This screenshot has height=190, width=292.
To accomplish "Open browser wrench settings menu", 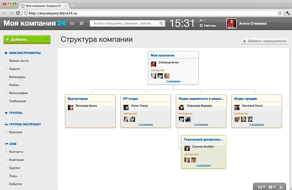I will [287, 13].
